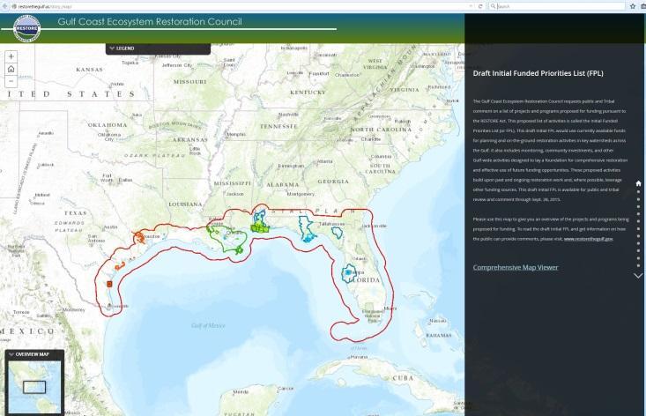
Task: Open the Comprehensive Map Viewer link
Action: click(x=516, y=267)
